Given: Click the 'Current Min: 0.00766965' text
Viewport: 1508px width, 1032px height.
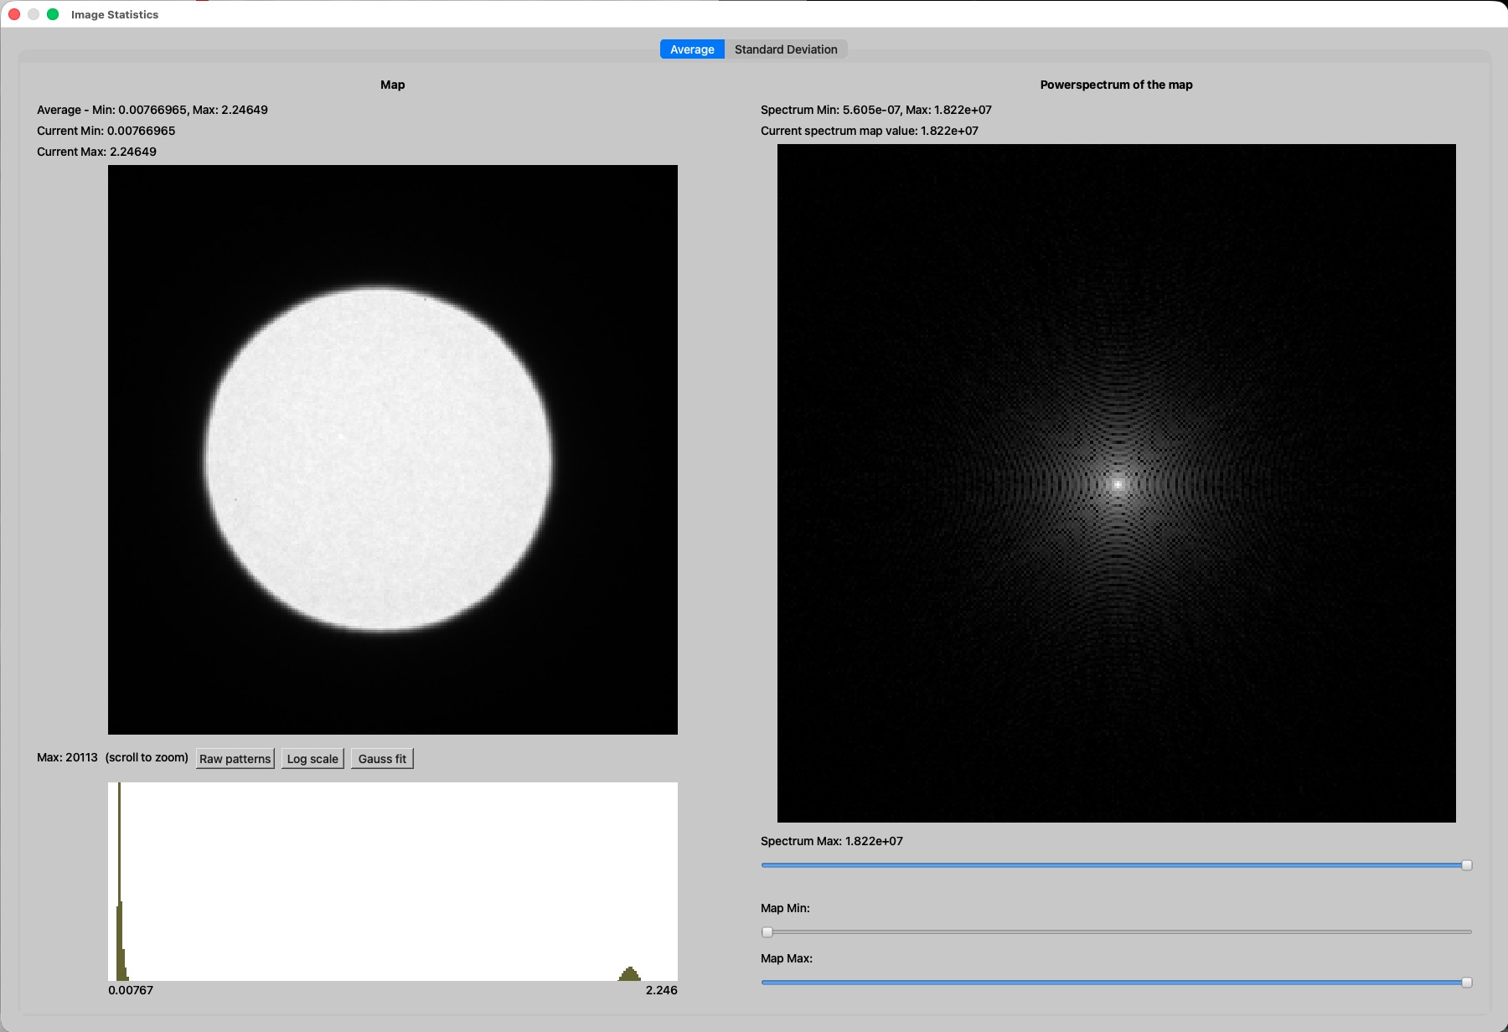Looking at the screenshot, I should 106,131.
